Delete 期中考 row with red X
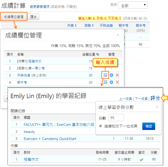This screenshot has width=168, height=167. [x=117, y=82]
